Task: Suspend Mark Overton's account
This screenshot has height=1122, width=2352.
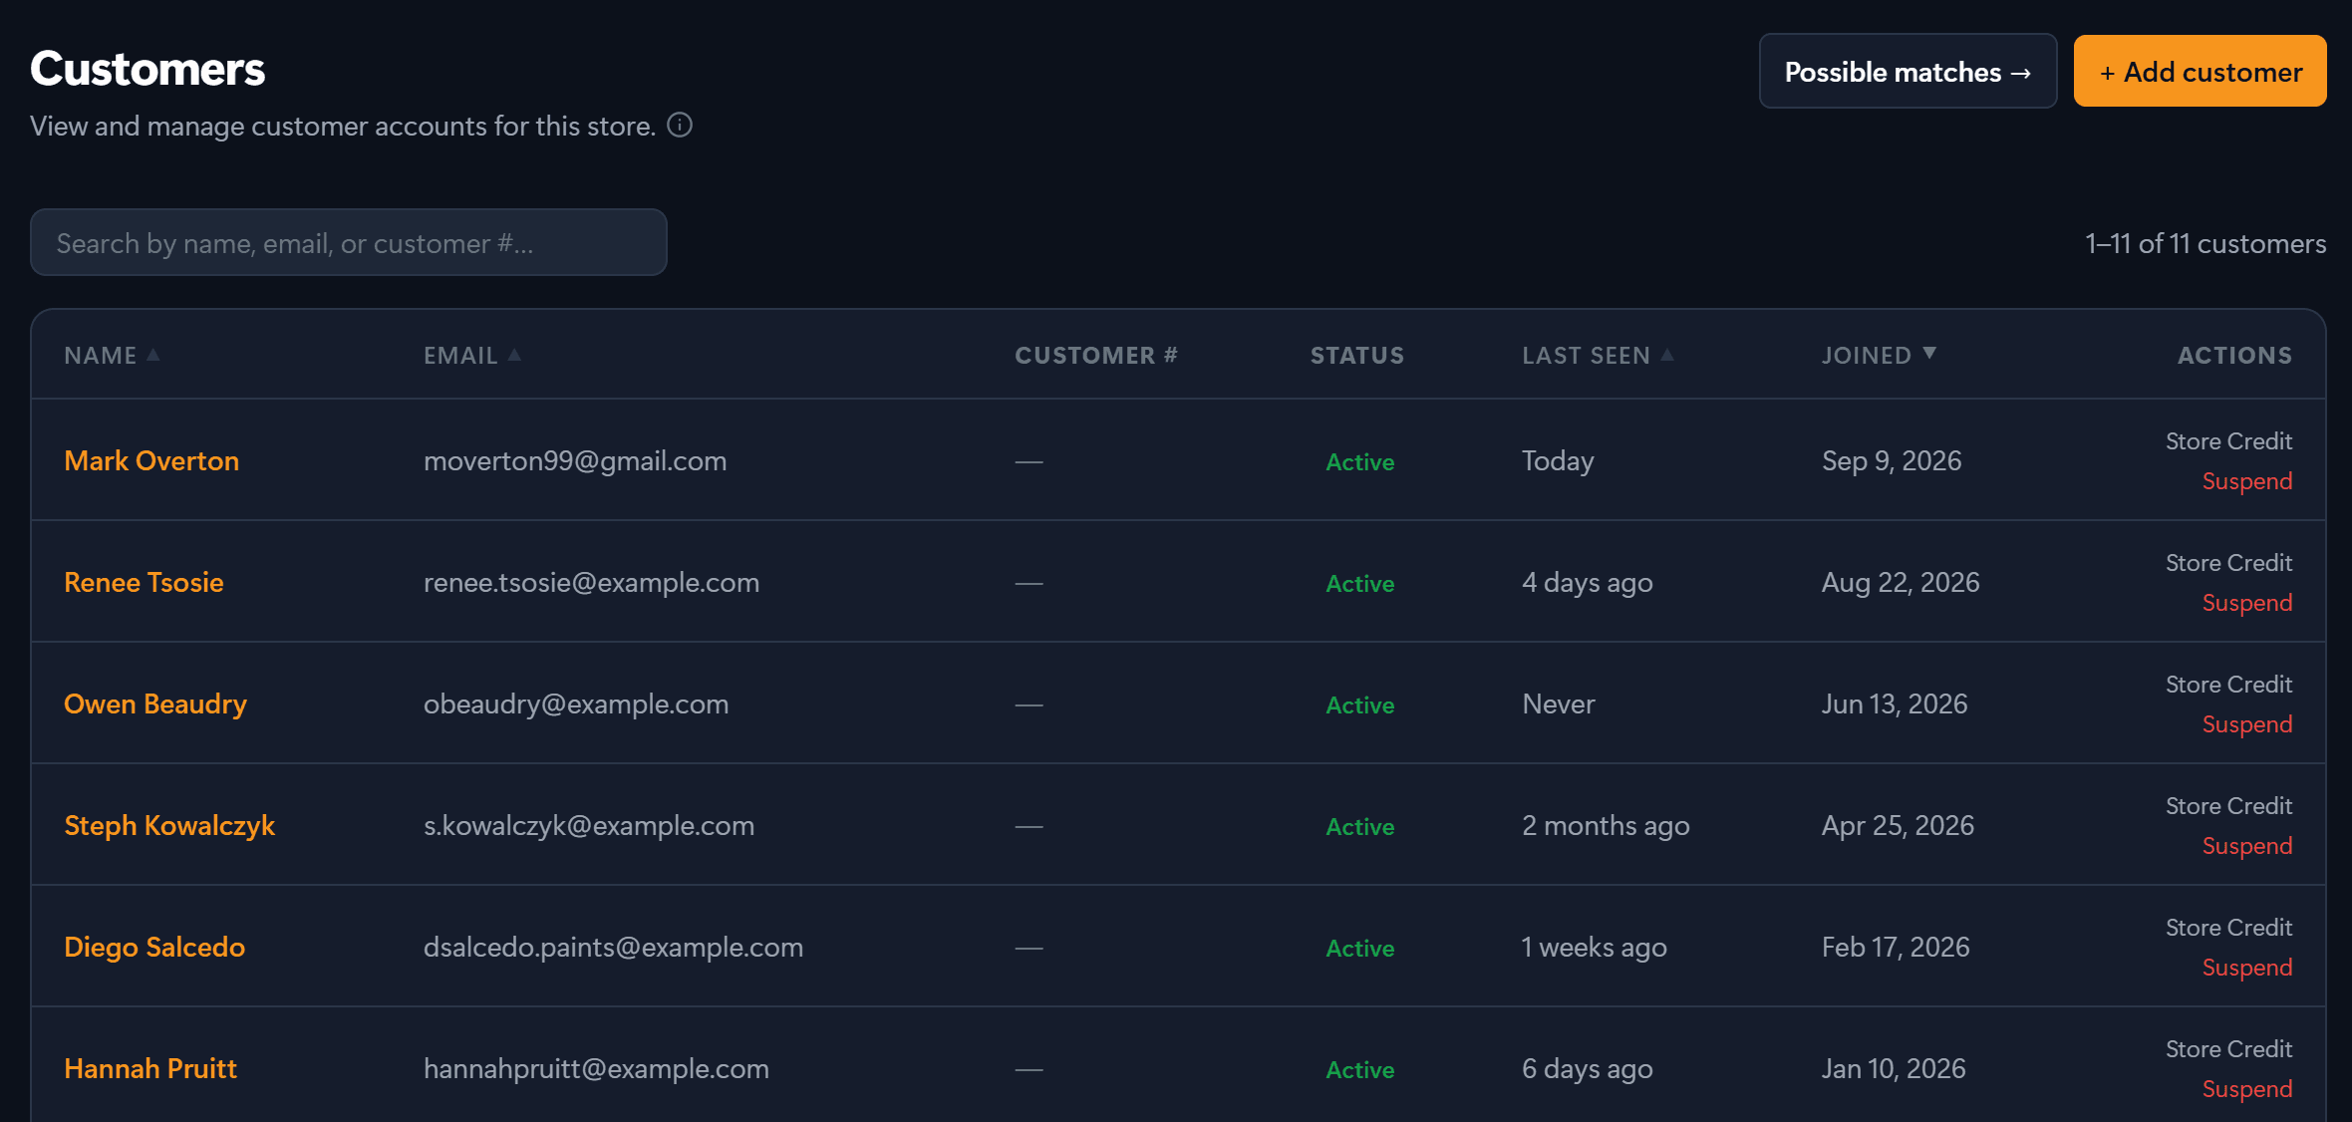Action: click(2246, 481)
